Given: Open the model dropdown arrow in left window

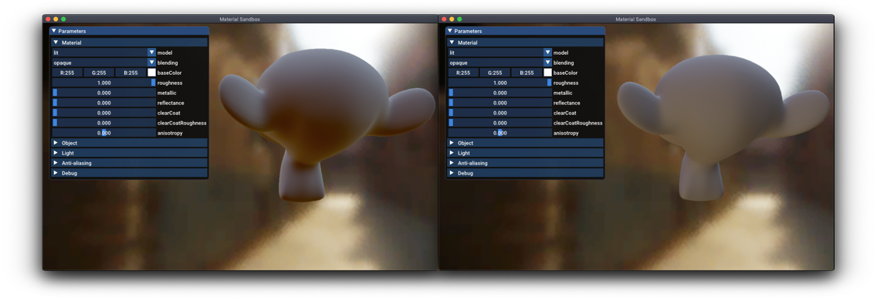Looking at the screenshot, I should click(151, 52).
